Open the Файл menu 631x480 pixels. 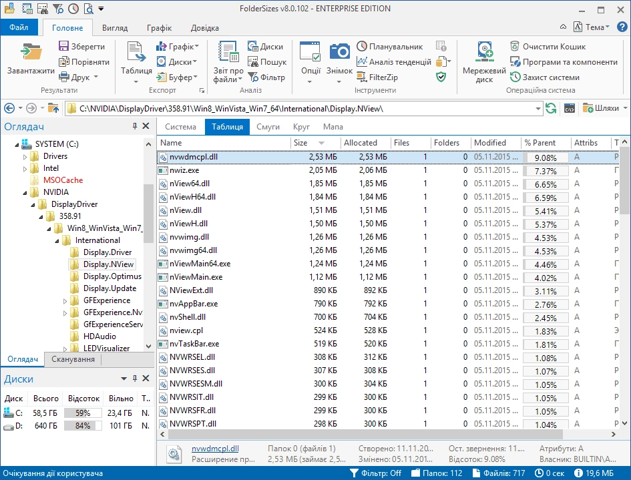tap(19, 27)
